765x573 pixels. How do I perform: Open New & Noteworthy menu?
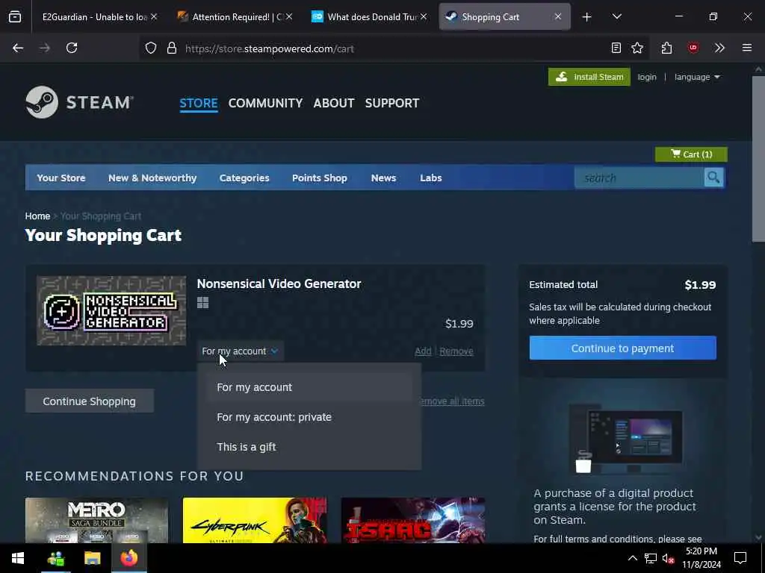pyautogui.click(x=152, y=178)
